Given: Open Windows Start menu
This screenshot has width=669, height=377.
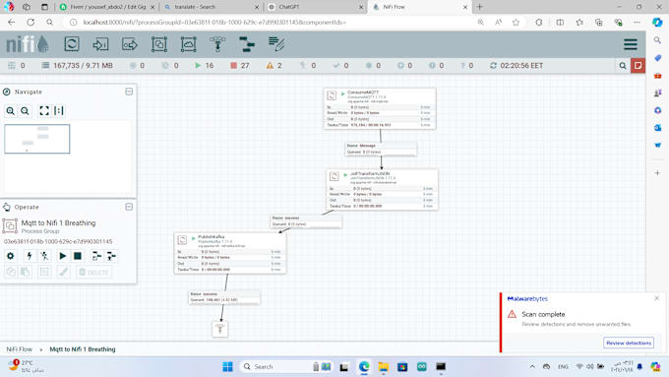Looking at the screenshot, I should point(228,367).
